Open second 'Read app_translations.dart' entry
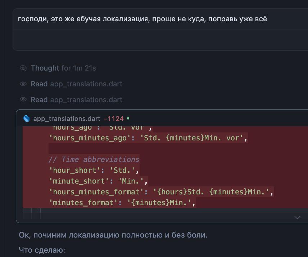This screenshot has height=257, width=308. tap(76, 100)
